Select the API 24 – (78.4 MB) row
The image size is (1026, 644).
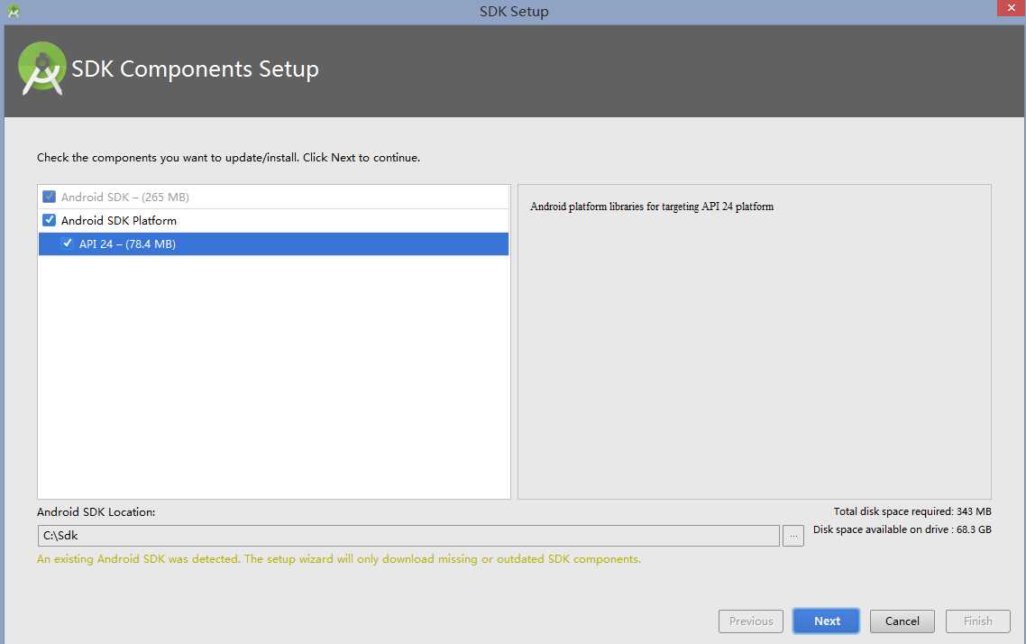[x=273, y=244]
